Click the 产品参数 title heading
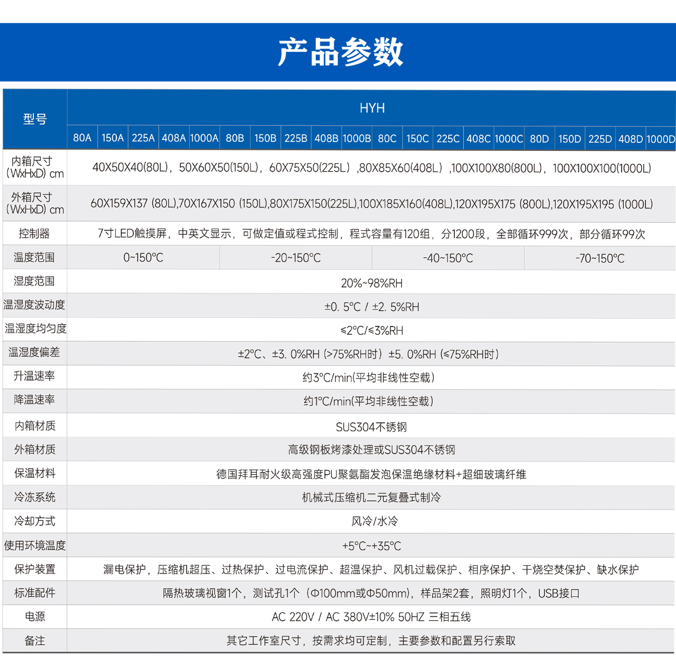The height and width of the screenshot is (665, 676). point(341,52)
